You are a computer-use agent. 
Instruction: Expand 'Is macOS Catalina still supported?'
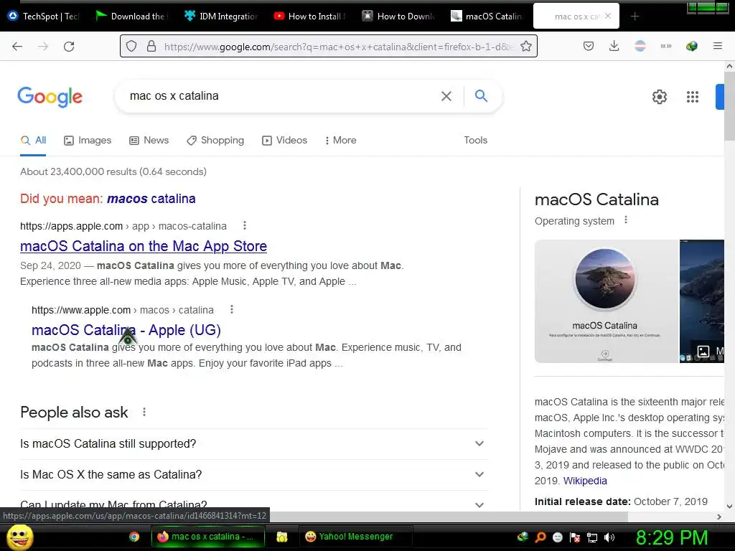[254, 443]
